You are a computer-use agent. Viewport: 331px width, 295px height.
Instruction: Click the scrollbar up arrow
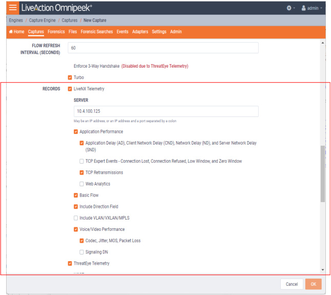[323, 43]
